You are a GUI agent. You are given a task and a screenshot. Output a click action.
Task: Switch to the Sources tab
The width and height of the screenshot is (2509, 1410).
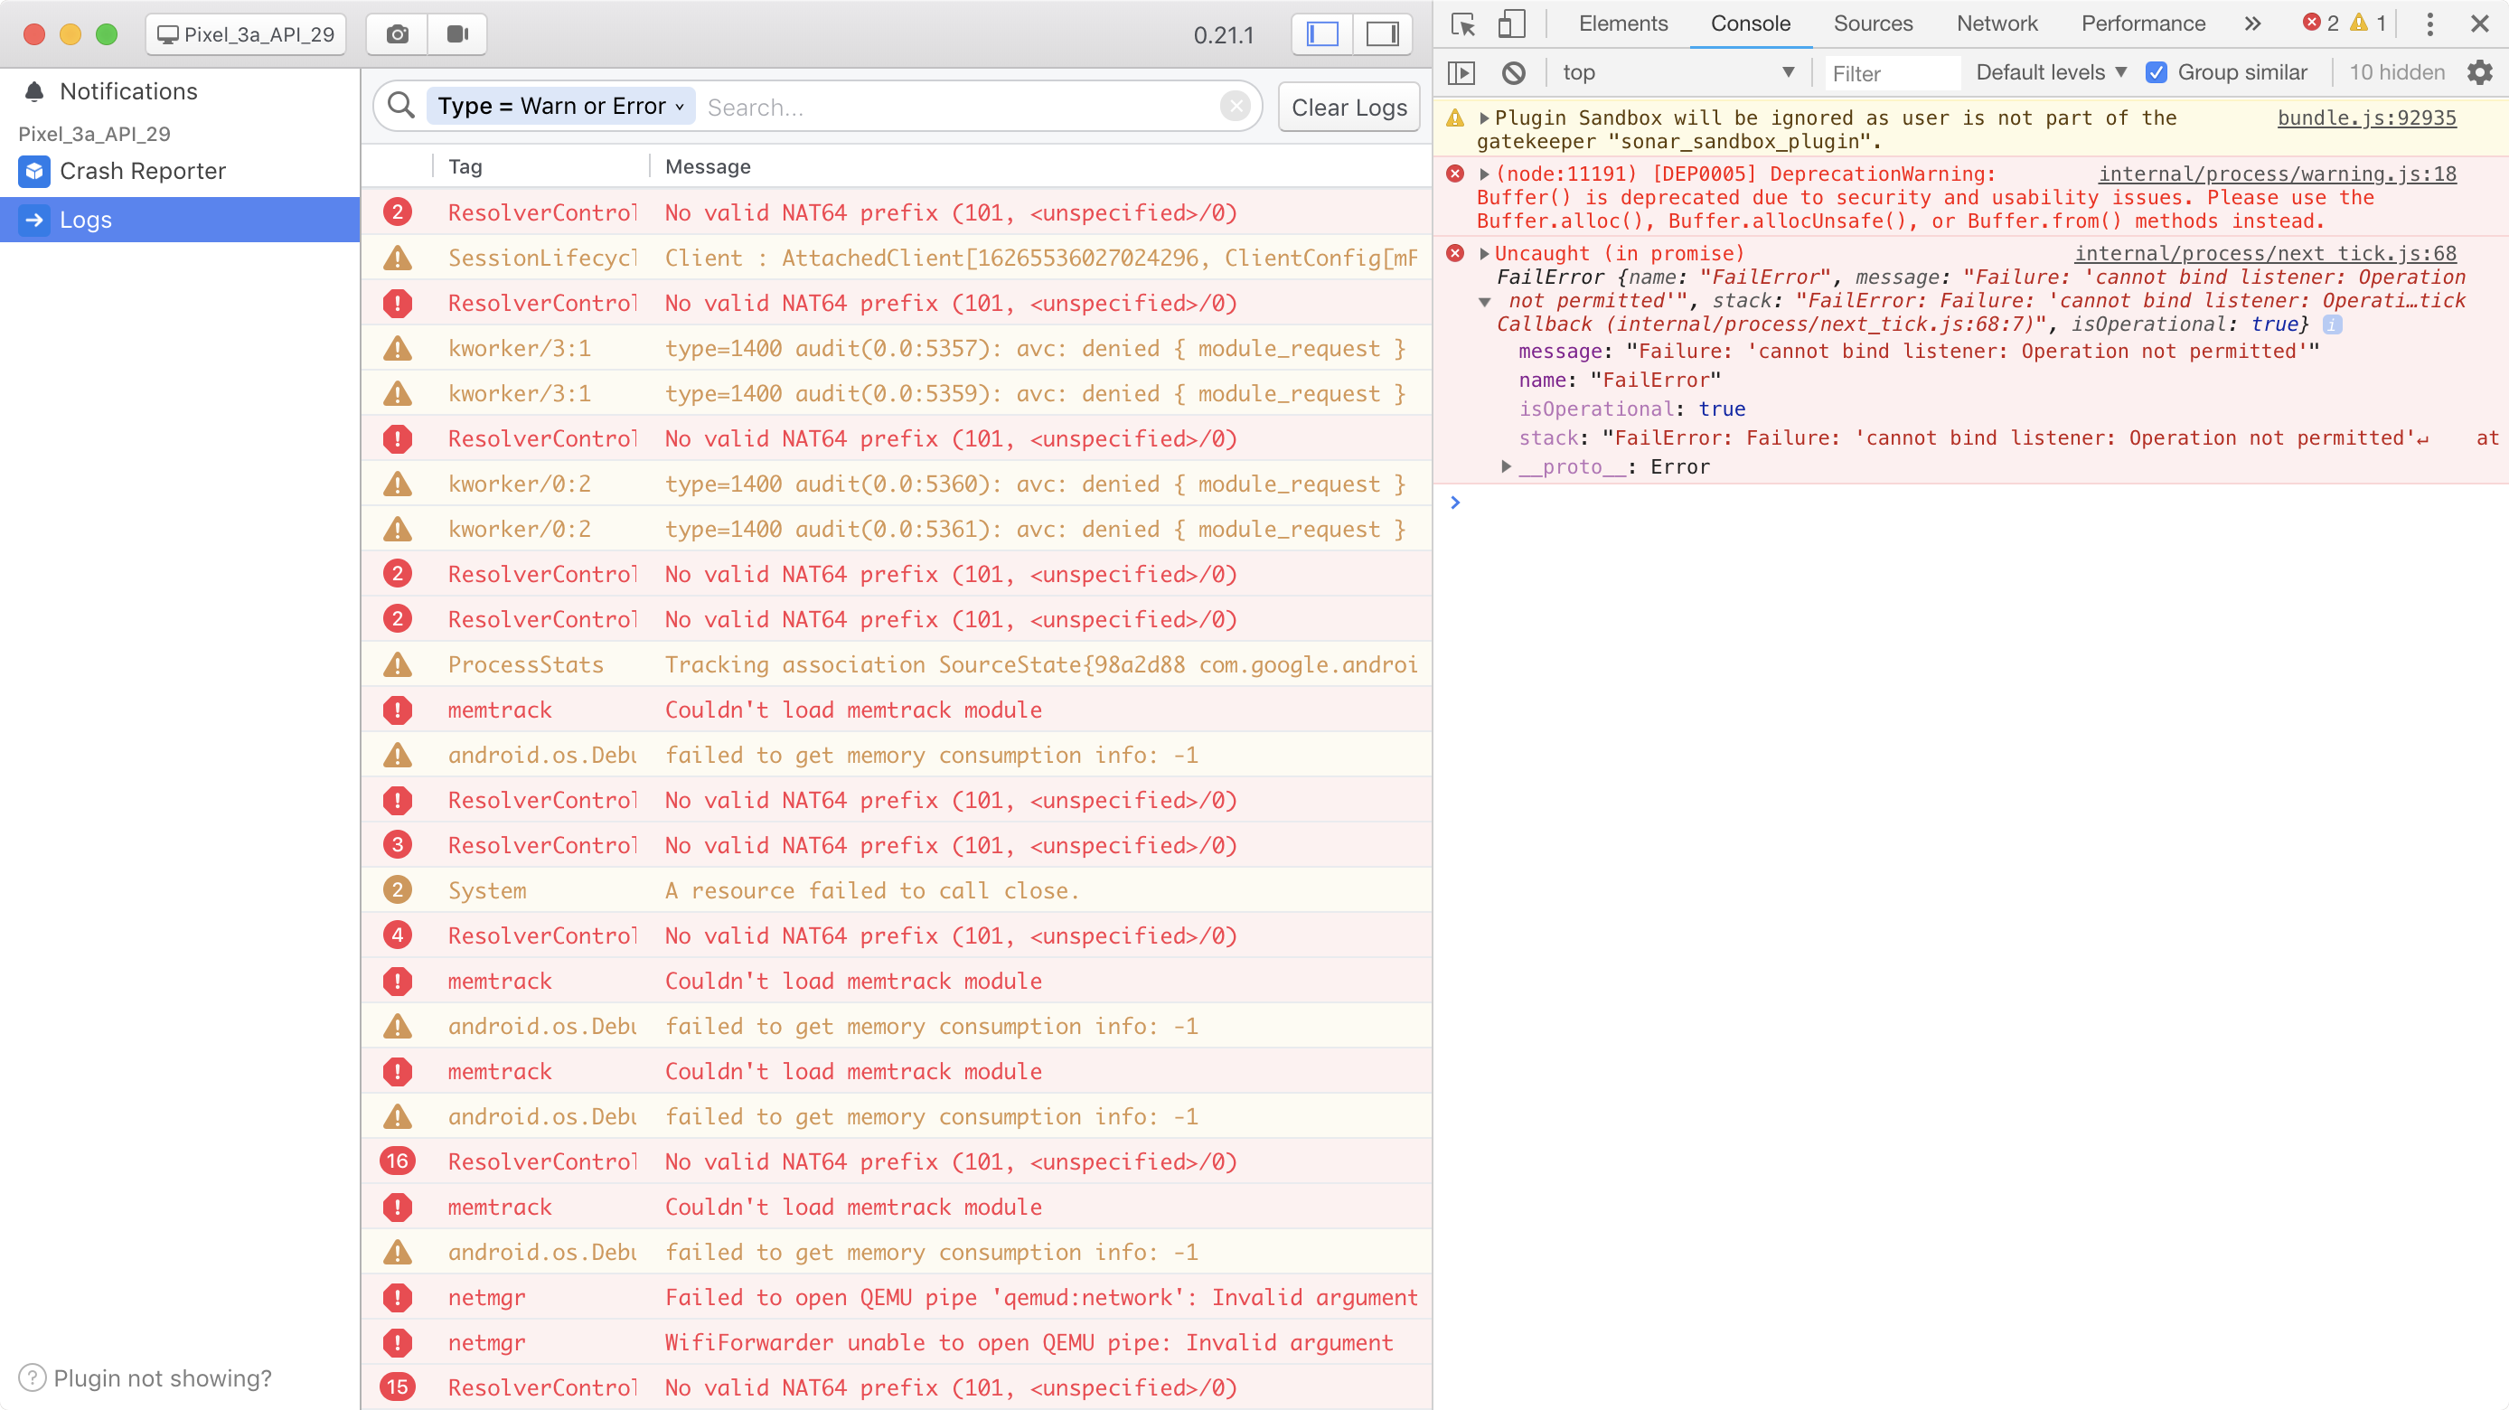1873,23
